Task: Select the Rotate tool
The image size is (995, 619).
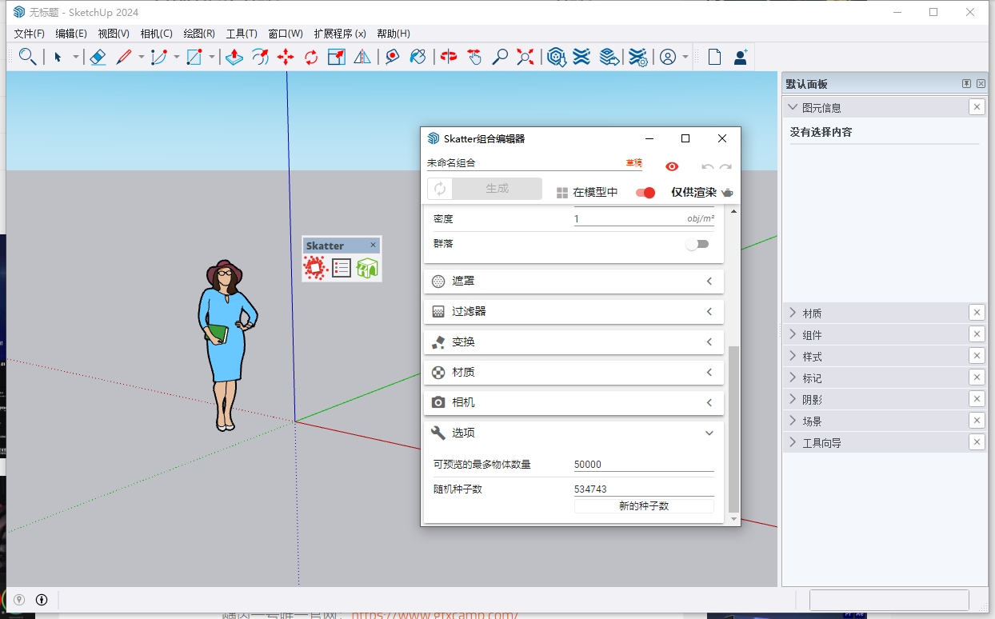Action: (x=311, y=57)
